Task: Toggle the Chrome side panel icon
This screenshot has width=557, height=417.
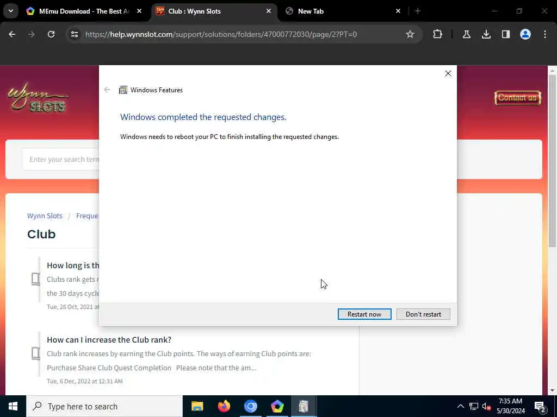Action: [x=506, y=34]
